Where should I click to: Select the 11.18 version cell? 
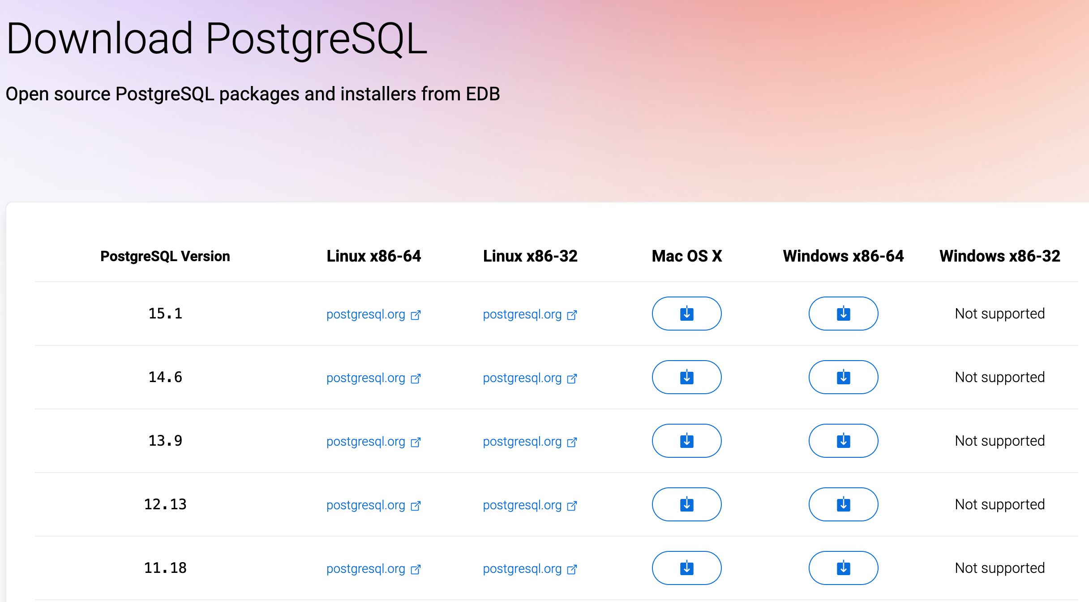coord(165,568)
